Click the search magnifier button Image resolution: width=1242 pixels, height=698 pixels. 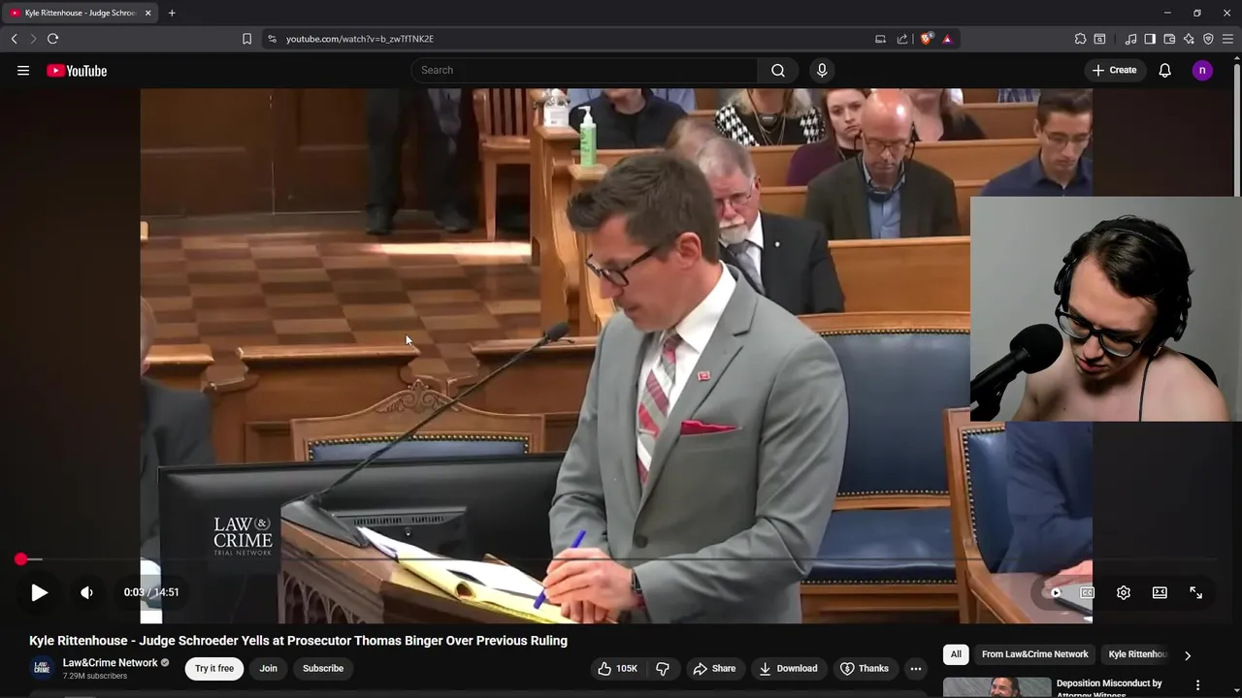[x=778, y=70]
